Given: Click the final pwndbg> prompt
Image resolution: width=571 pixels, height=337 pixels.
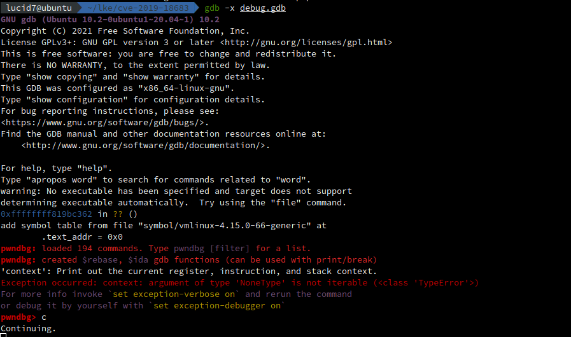Looking at the screenshot, I should point(18,317).
